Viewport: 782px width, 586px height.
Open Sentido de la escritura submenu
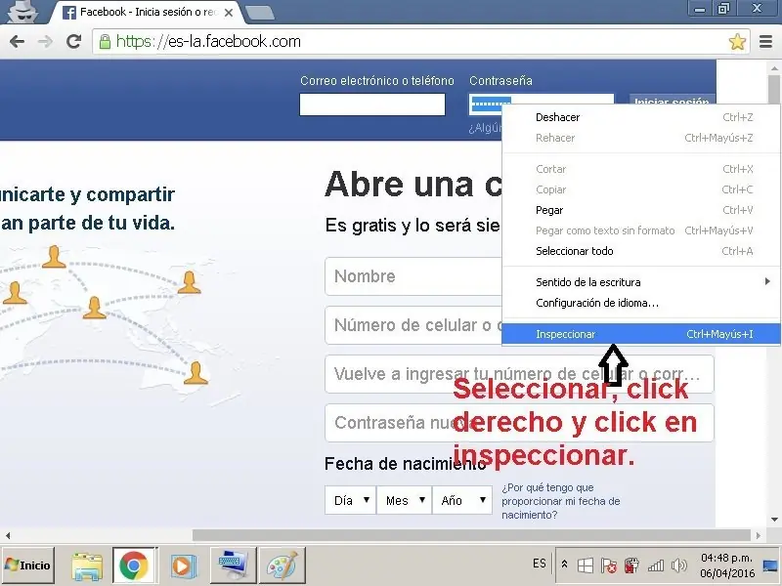coord(641,282)
